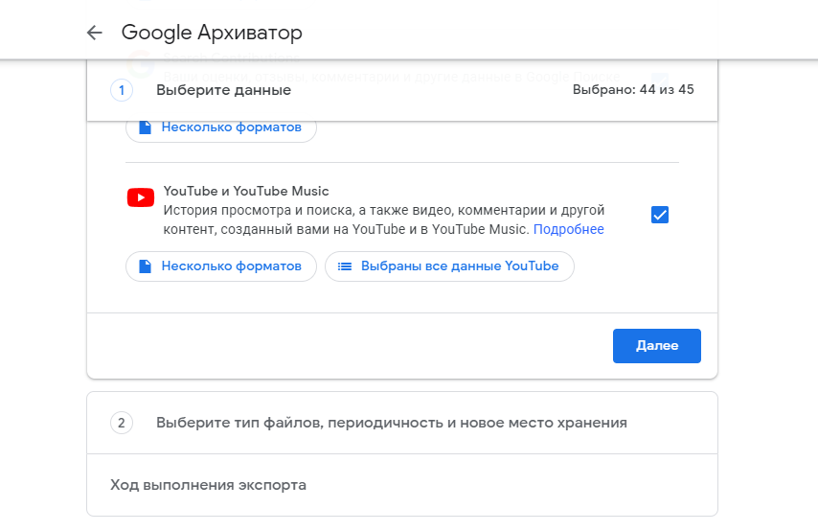Click the list icon in Выбраны все данные YouTube
The image size is (818, 531).
click(x=345, y=266)
